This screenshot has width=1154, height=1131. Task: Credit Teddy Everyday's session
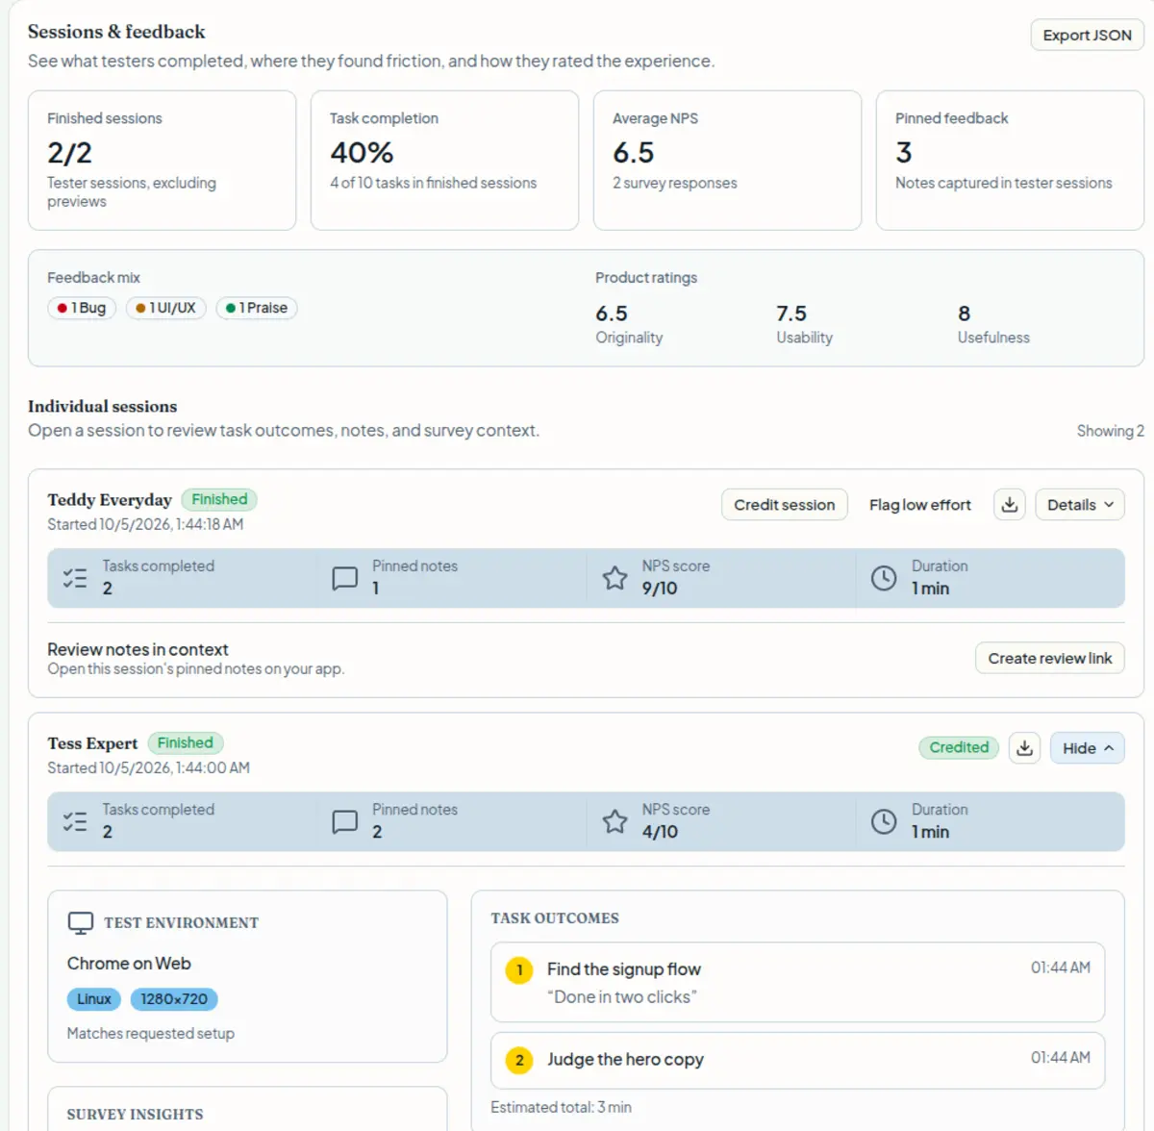coord(785,505)
